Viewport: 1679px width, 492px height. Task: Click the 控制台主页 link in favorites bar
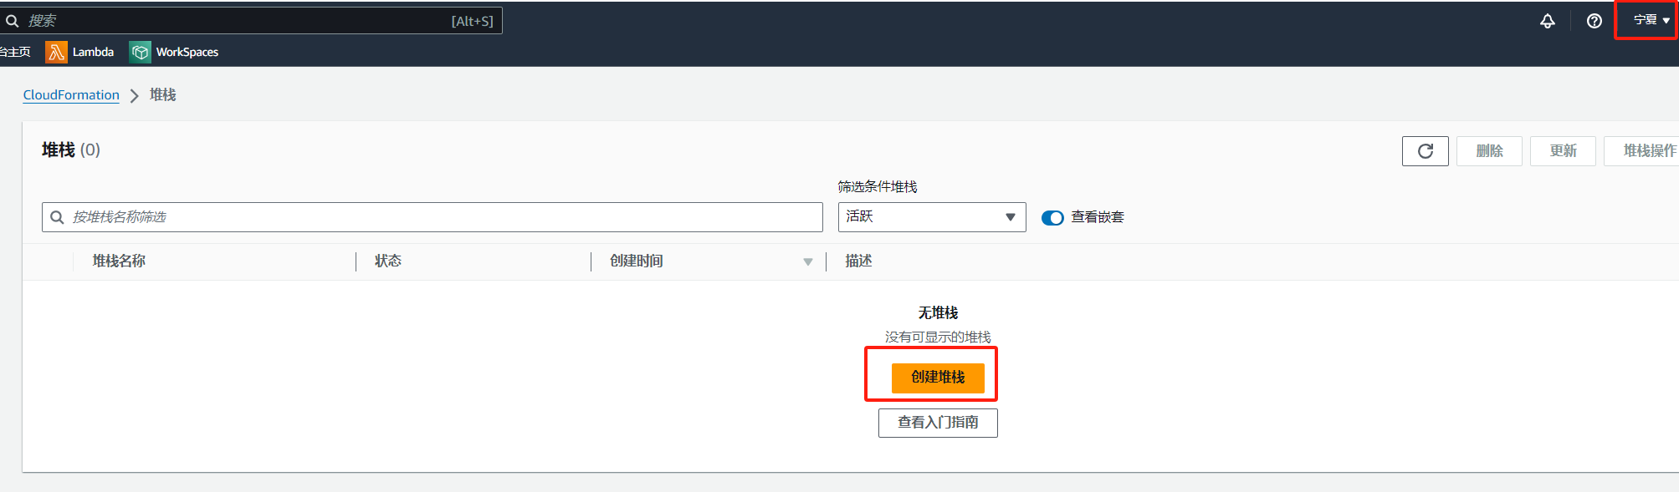[x=15, y=52]
